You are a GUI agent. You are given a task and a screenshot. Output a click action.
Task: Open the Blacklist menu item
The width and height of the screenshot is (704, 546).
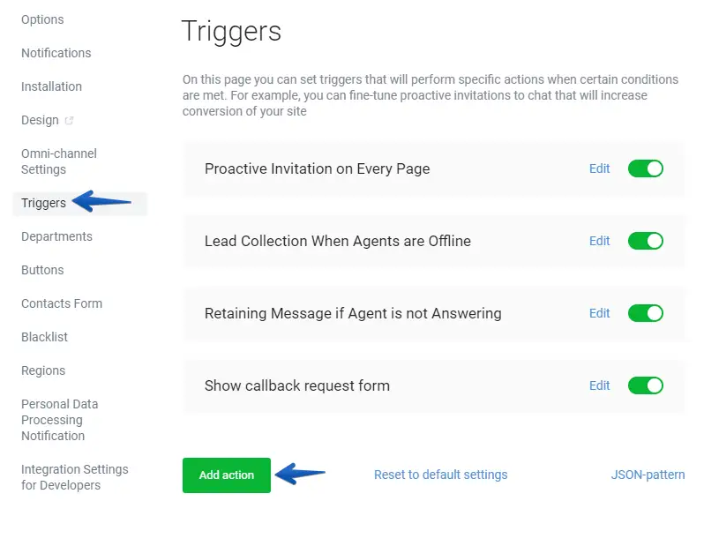[x=44, y=337]
